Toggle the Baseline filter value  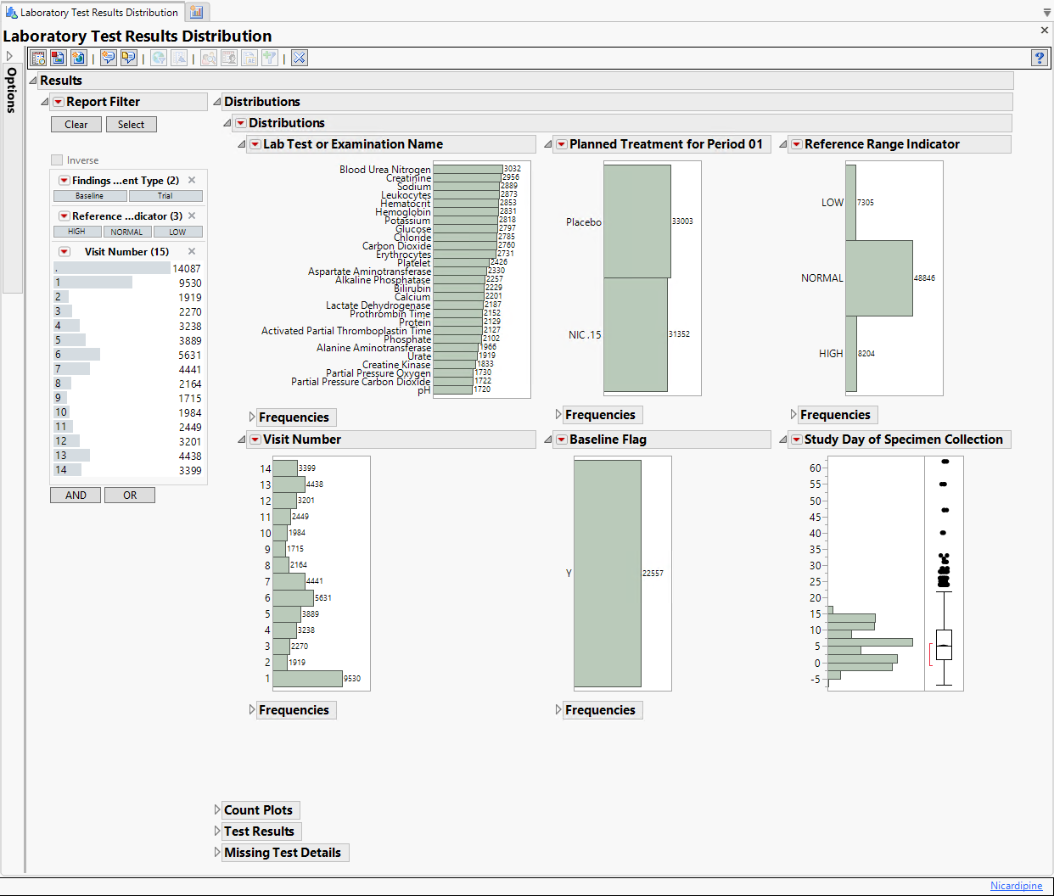click(x=90, y=196)
